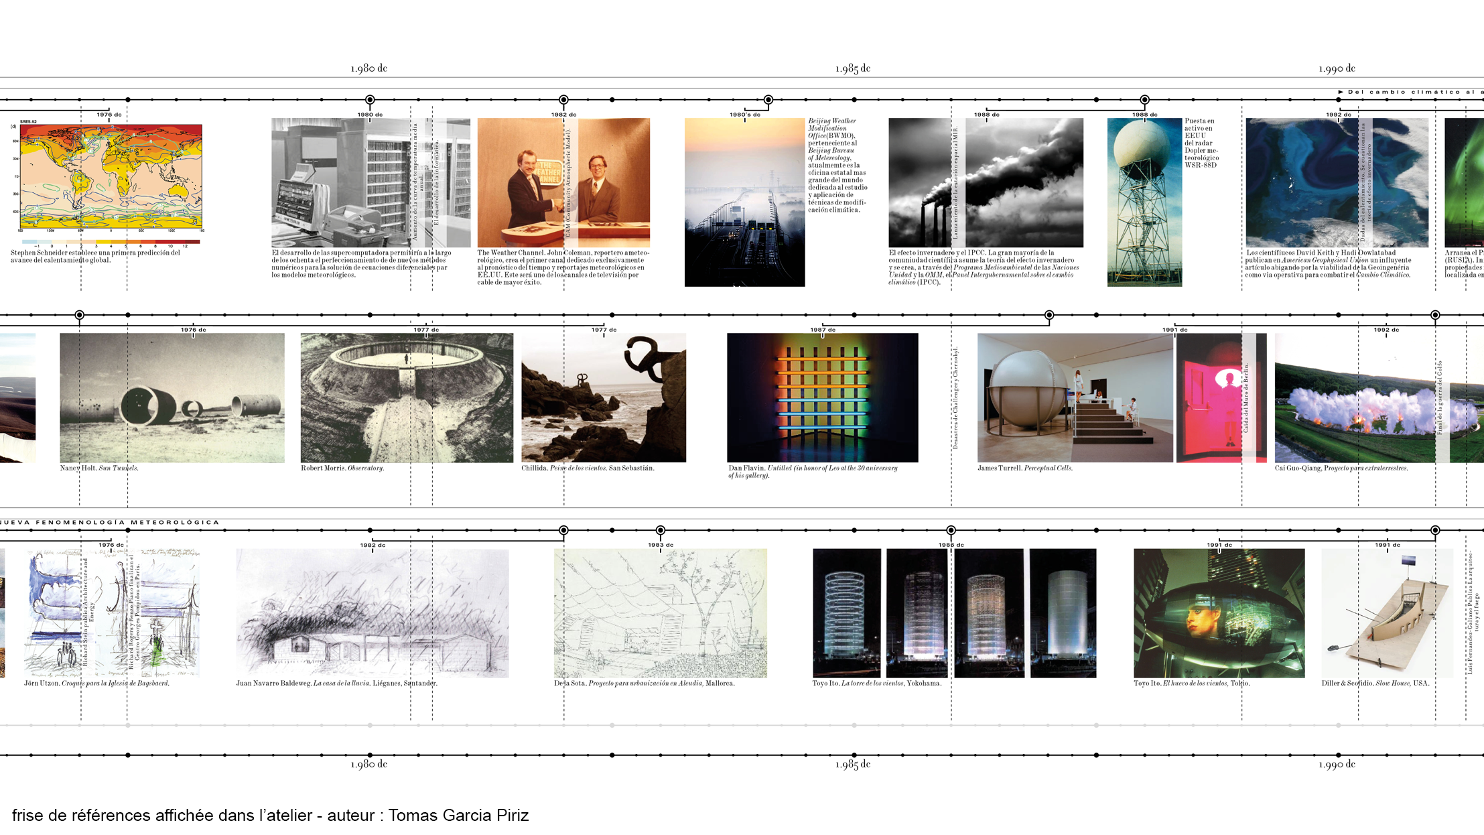Click the vertical 'Final de la guerra del Golfo' text

[1440, 398]
